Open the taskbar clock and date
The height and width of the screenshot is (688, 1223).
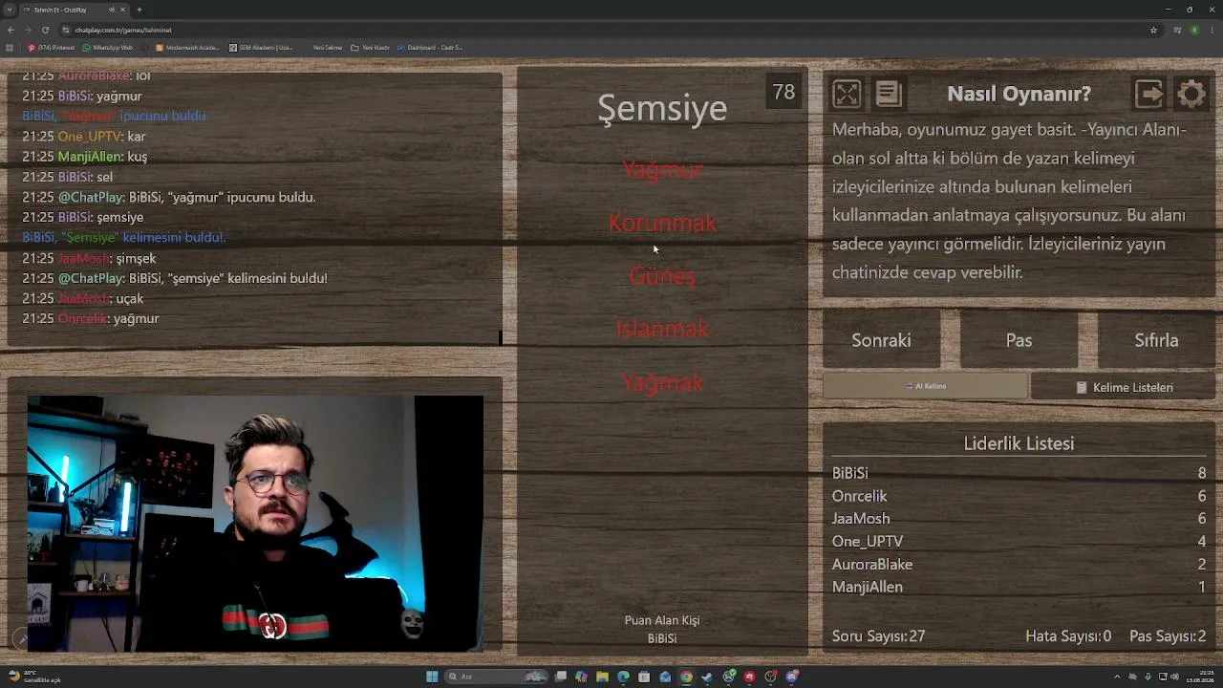coord(1198,677)
